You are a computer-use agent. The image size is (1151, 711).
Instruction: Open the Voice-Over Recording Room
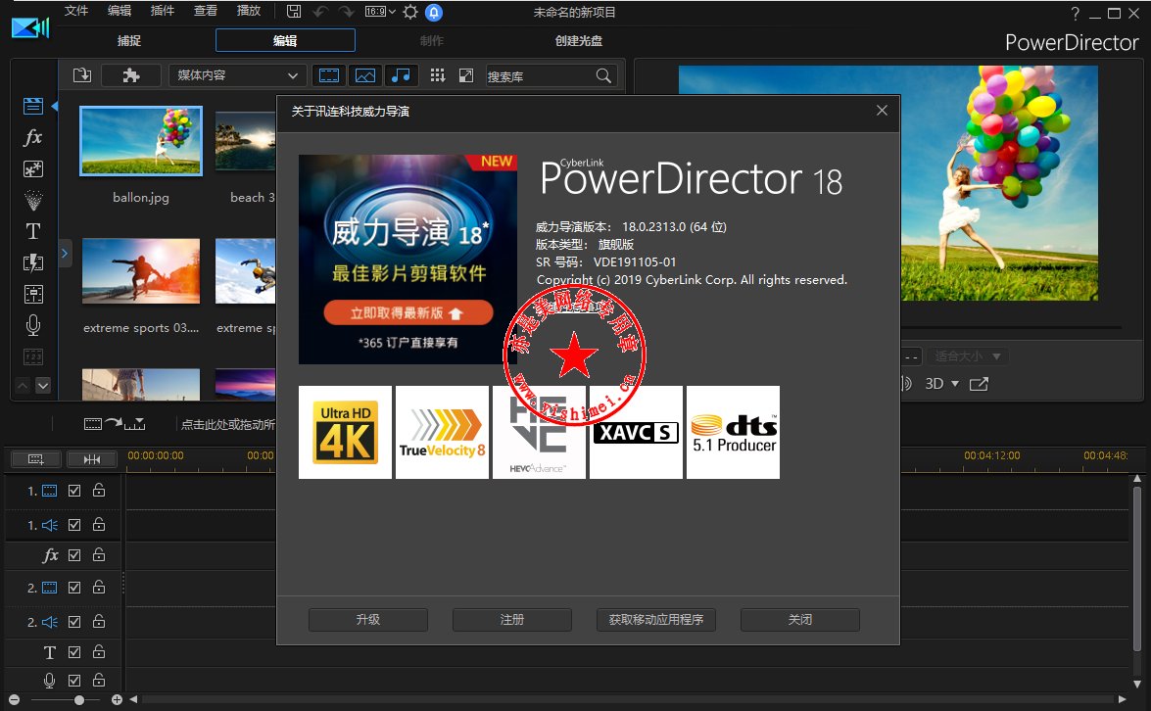[33, 325]
